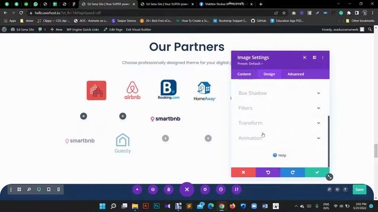This screenshot has width=378, height=212.
Task: Expand the Animation settings section
Action: [279, 138]
